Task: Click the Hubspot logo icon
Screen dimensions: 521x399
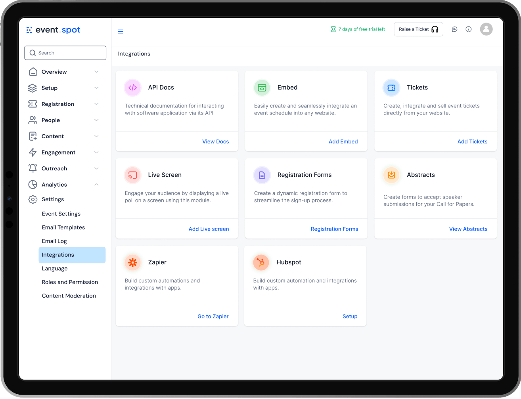Action: [261, 262]
